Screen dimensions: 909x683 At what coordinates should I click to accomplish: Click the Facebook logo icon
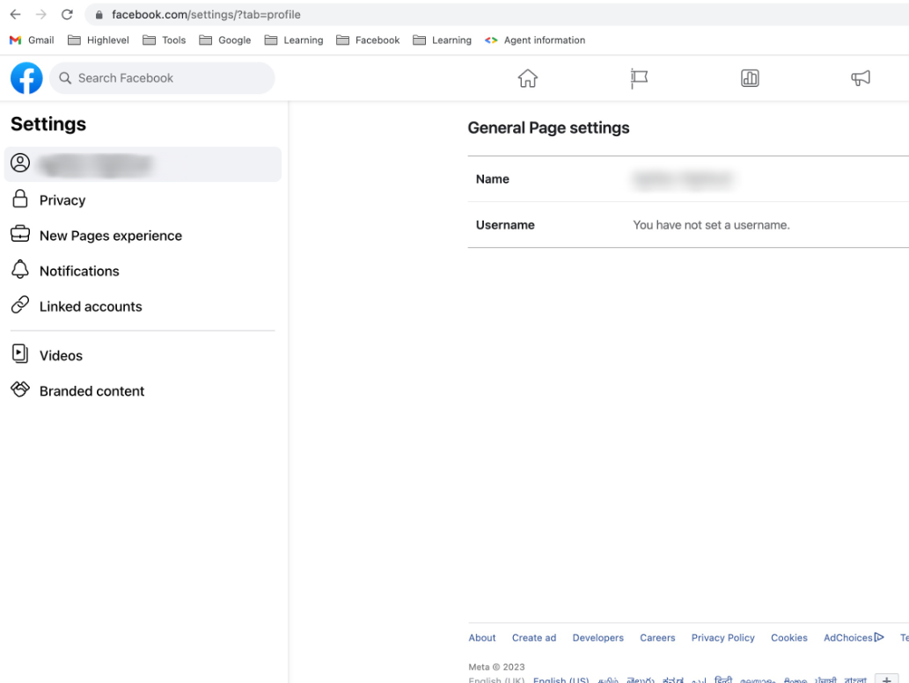(26, 78)
